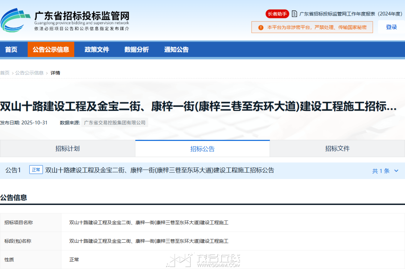Click the 共1条 count text
The width and height of the screenshot is (405, 269).
[x=381, y=170]
